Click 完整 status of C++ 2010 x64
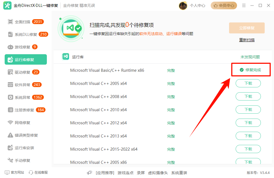 click(x=171, y=110)
